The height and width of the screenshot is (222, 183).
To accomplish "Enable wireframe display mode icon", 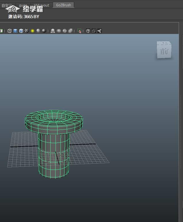I will [x=9, y=31].
